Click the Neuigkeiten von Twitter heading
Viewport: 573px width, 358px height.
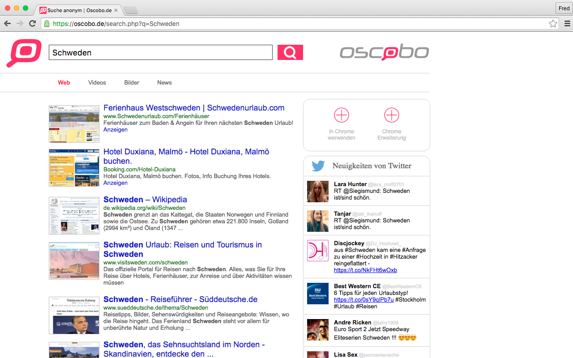[372, 166]
